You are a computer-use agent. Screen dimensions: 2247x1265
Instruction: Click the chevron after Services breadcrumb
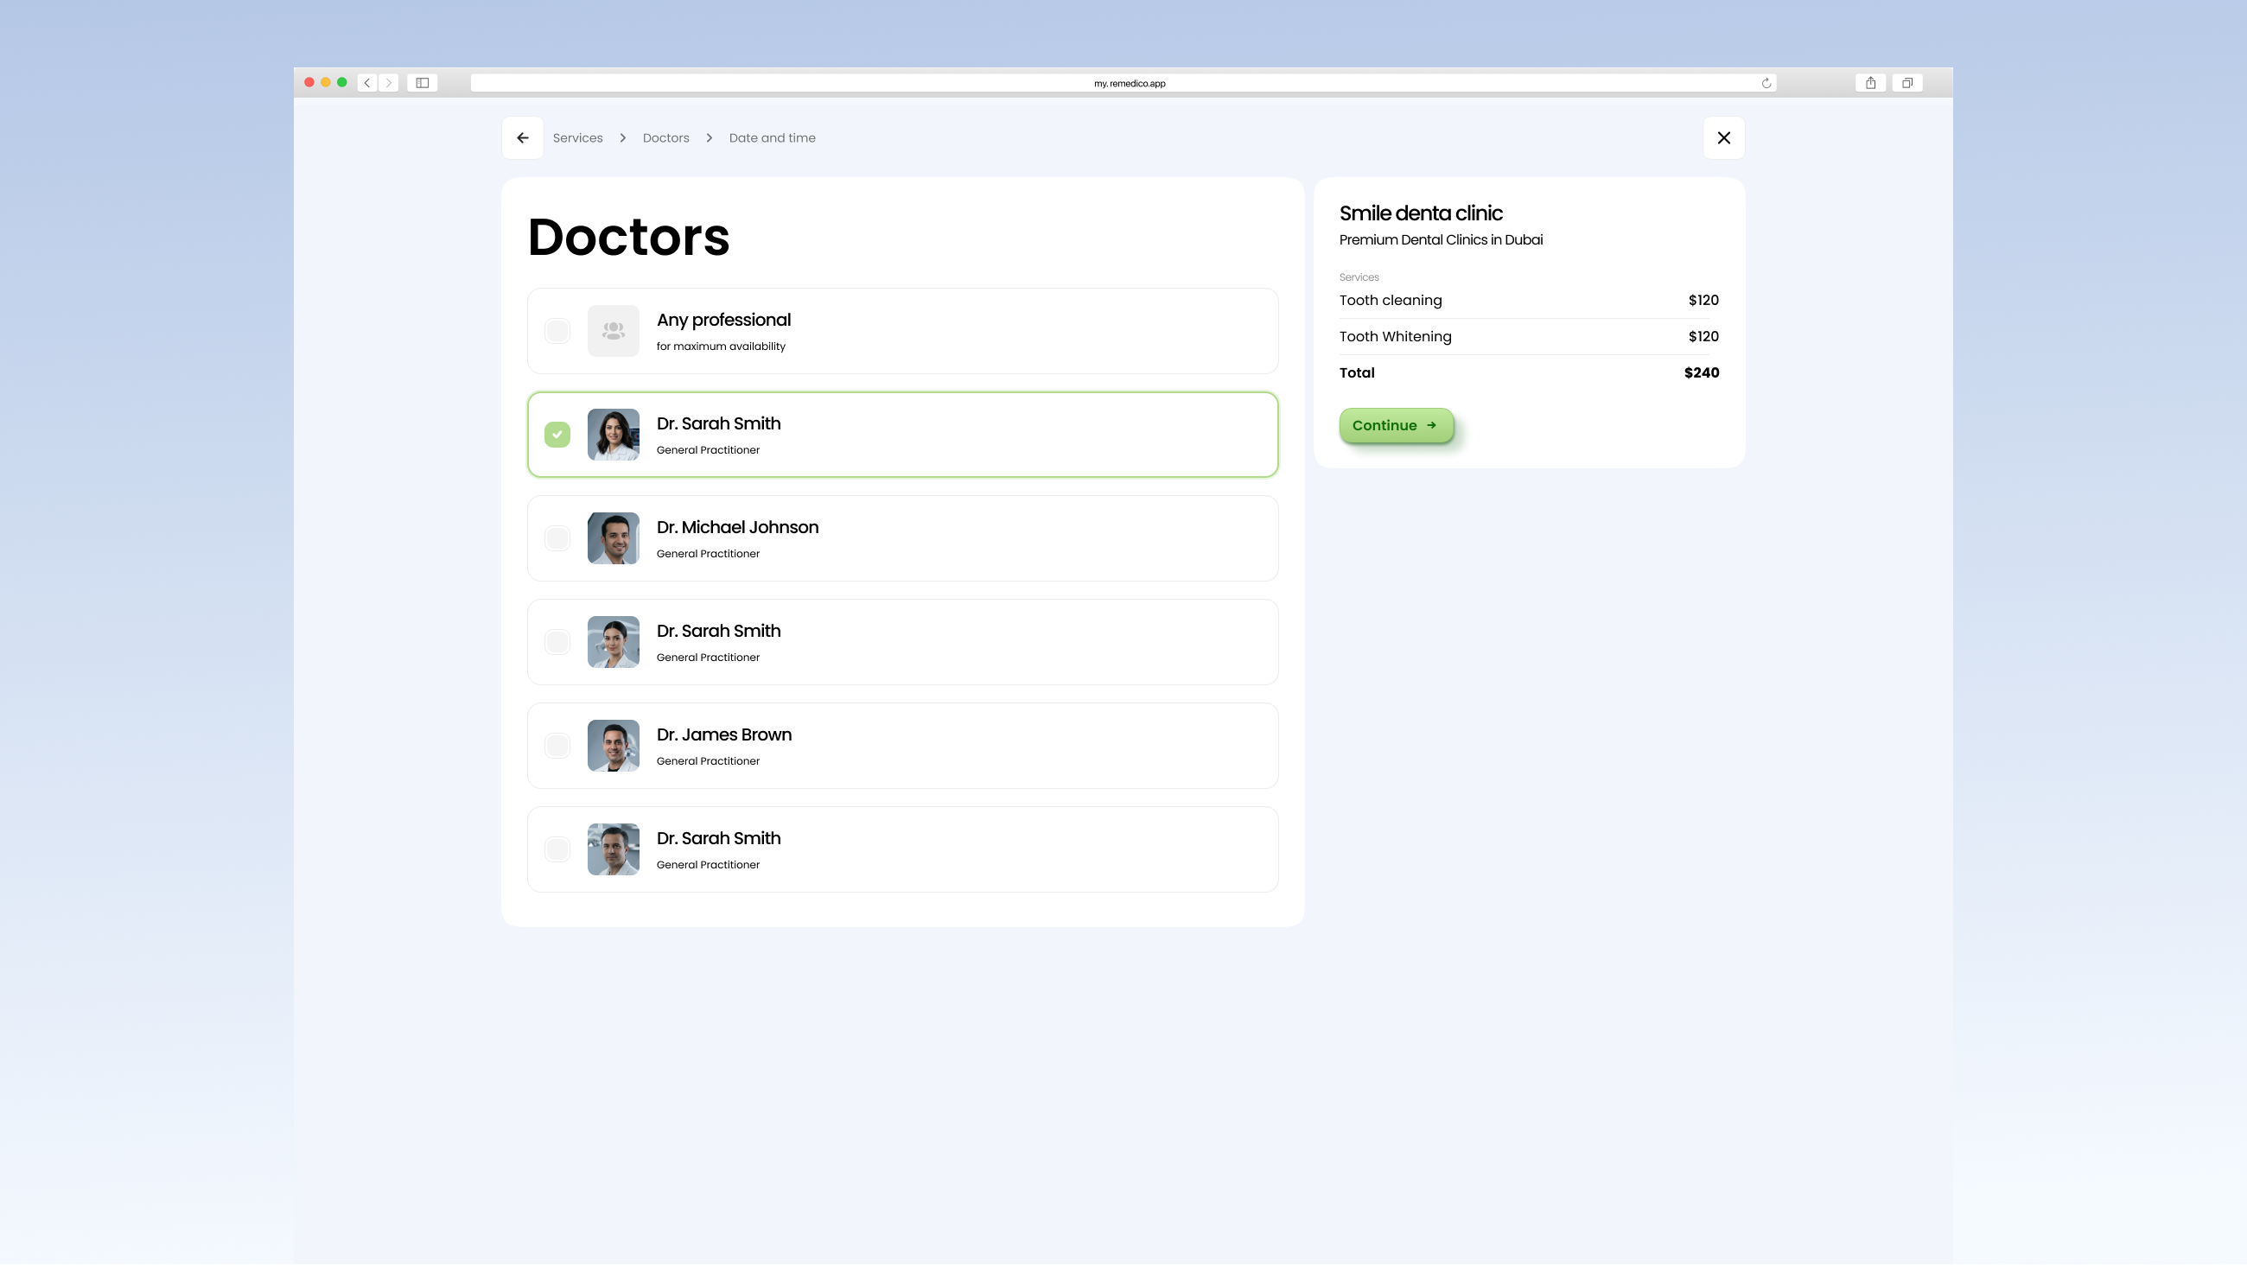(623, 138)
